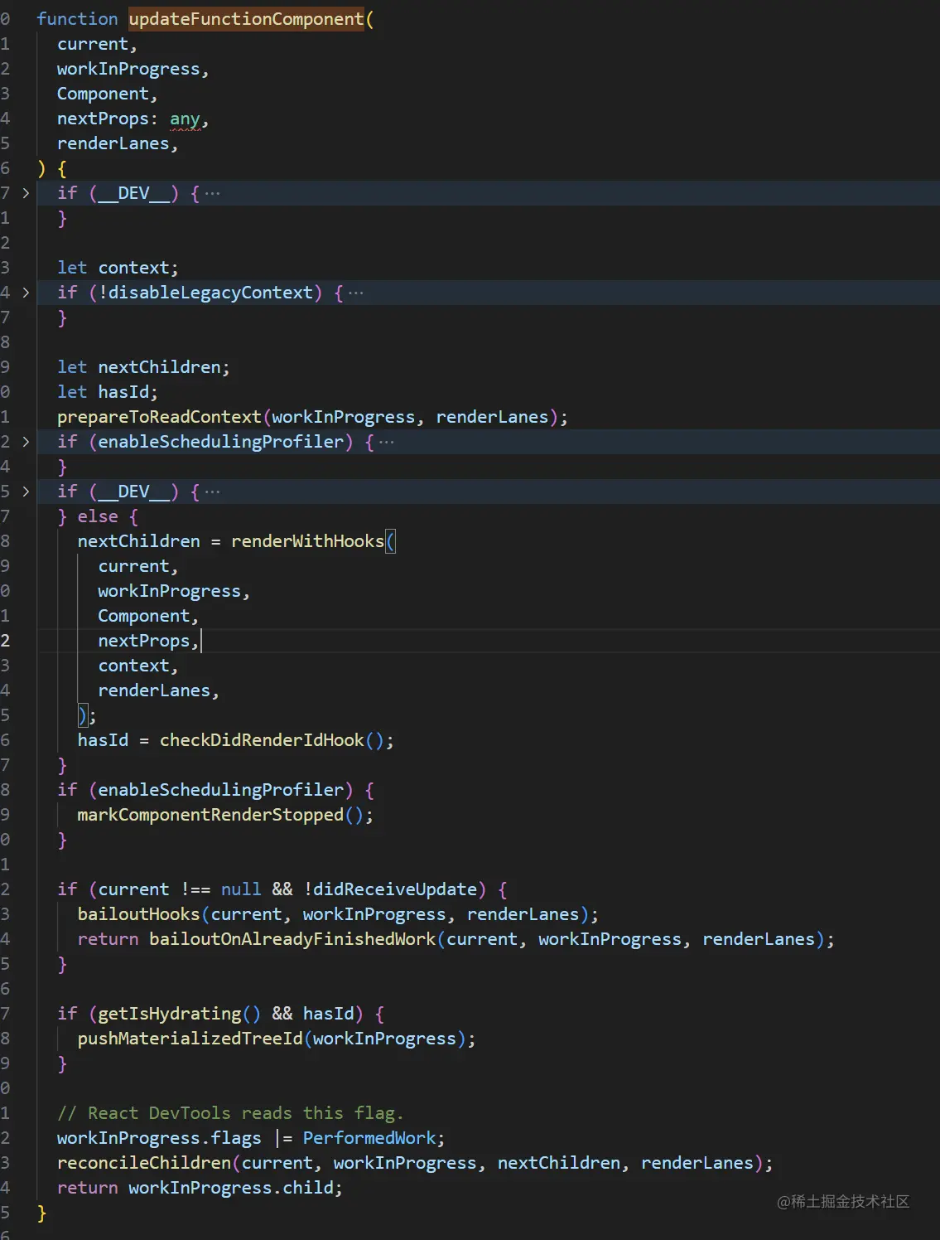Click the collapsed ellipsis after first if (__DEV__)
The image size is (940, 1240).
click(x=213, y=193)
